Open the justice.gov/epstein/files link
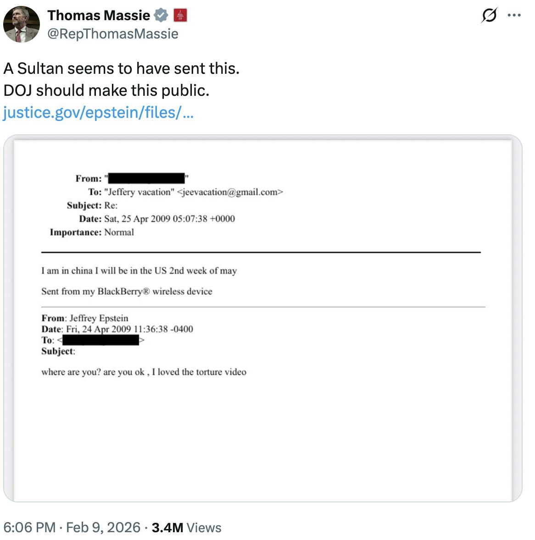This screenshot has height=540, width=535. pyautogui.click(x=99, y=111)
